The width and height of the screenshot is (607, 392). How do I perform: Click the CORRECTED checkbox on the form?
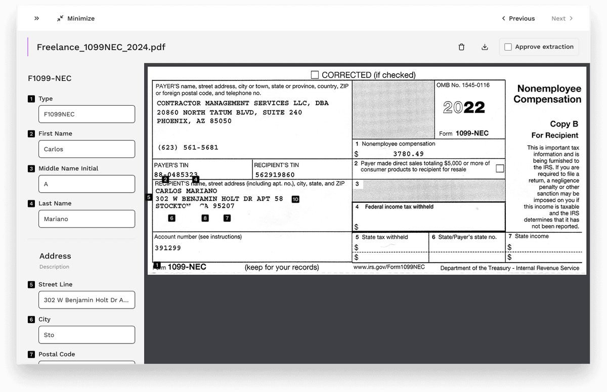315,75
